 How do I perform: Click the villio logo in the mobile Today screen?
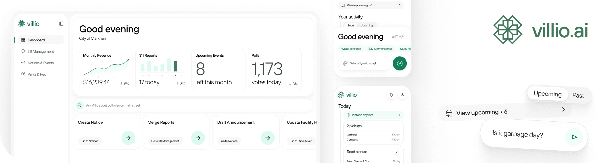point(347,95)
